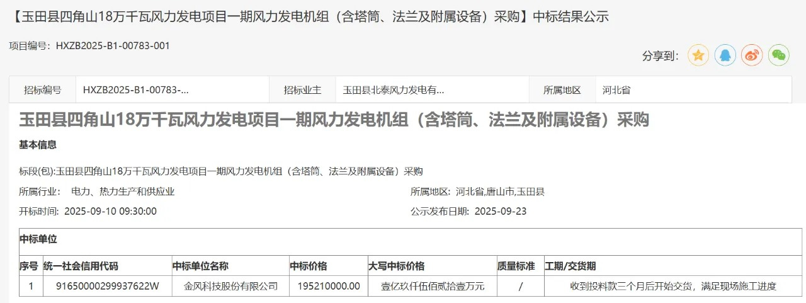Image resolution: width=806 pixels, height=303 pixels.
Task: Click the 质量标准 column header
Action: 520,266
